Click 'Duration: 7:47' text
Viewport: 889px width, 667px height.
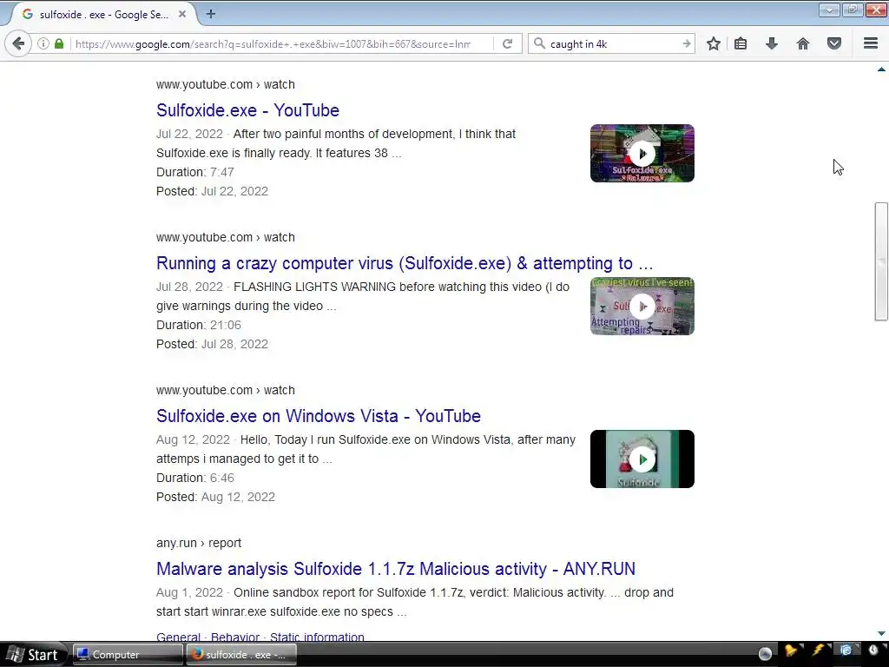pyautogui.click(x=195, y=172)
